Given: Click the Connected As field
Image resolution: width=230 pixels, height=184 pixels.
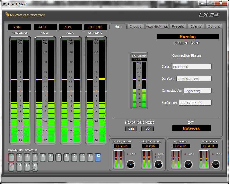Looking at the screenshot, I should [197, 91].
